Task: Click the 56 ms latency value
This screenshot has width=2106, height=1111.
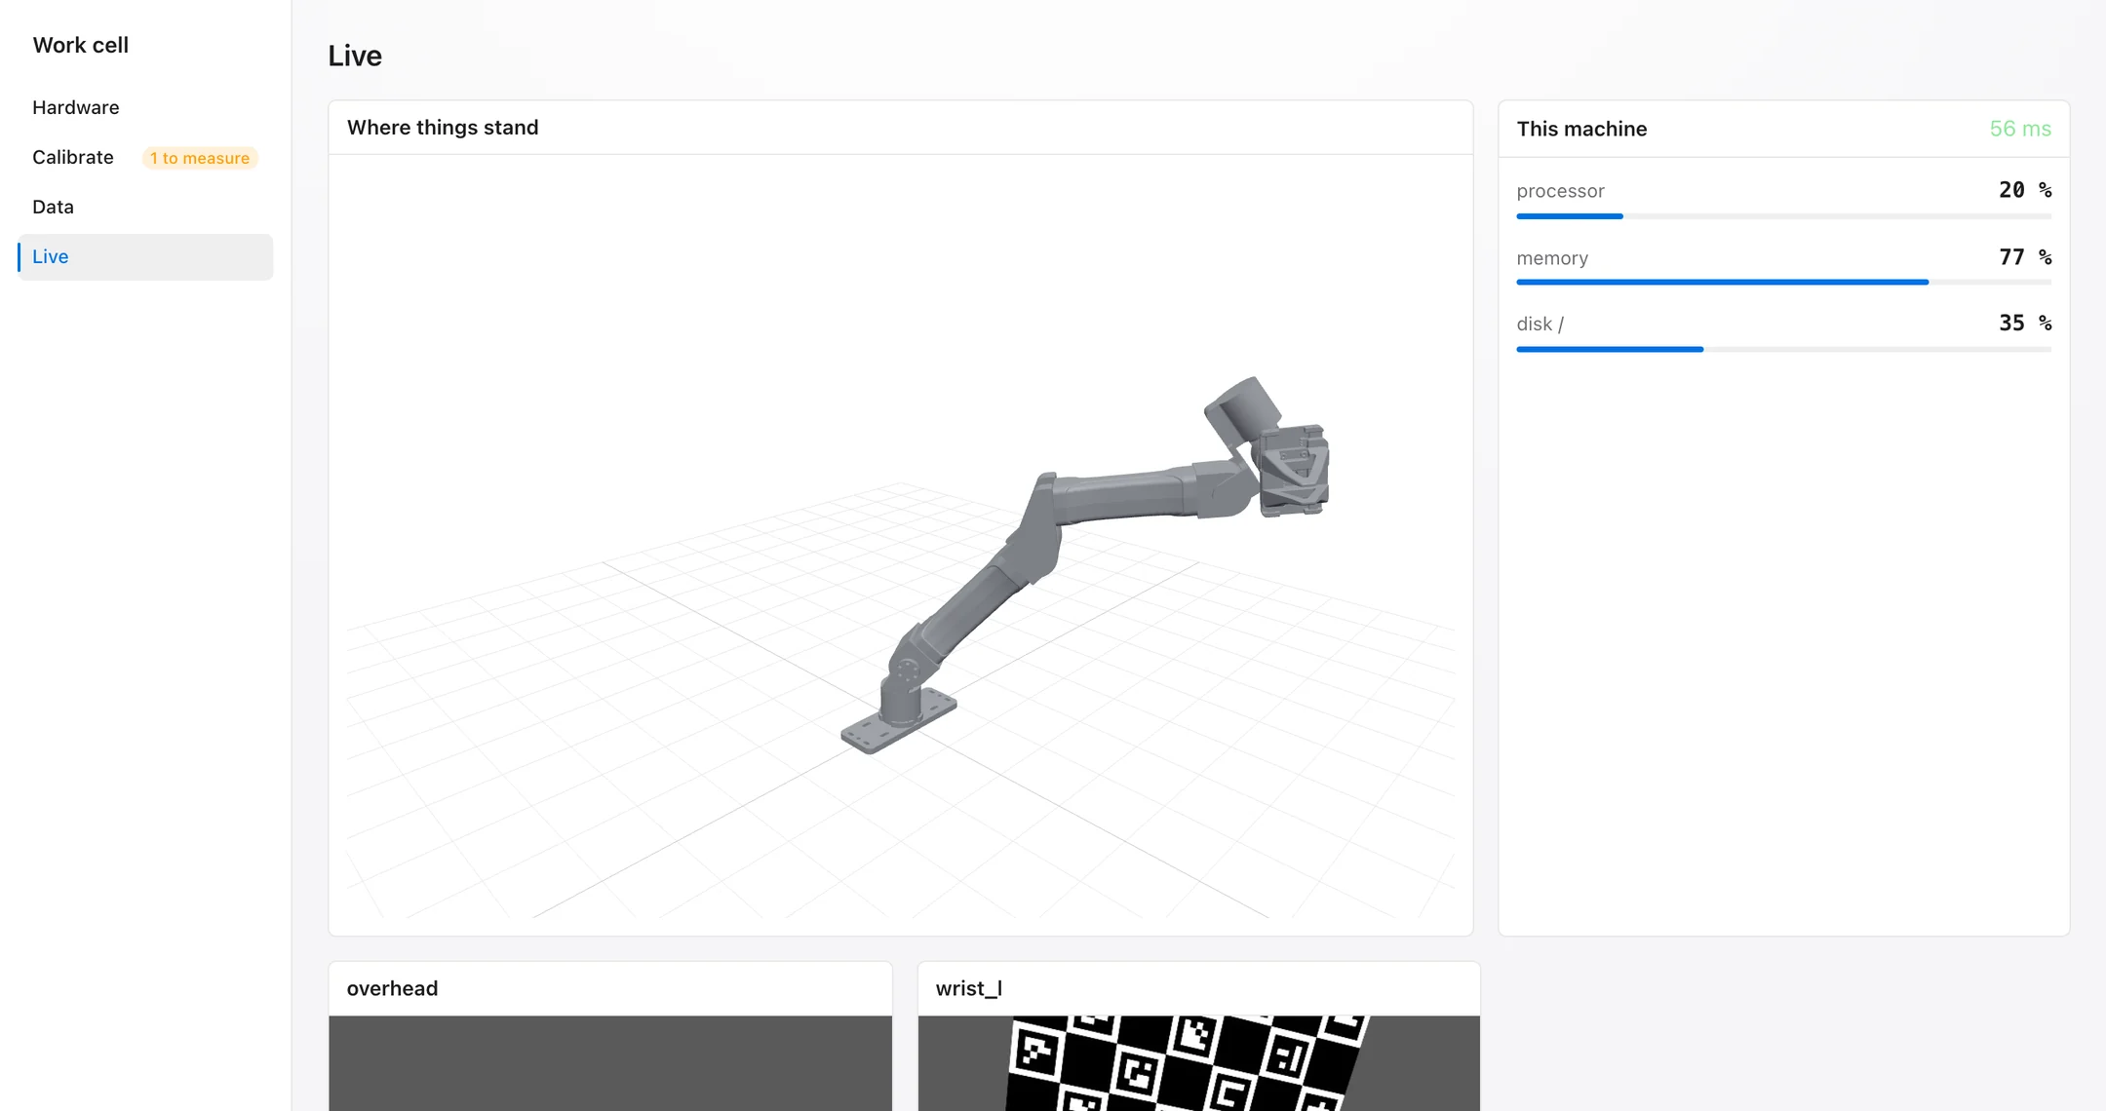Action: click(2020, 129)
